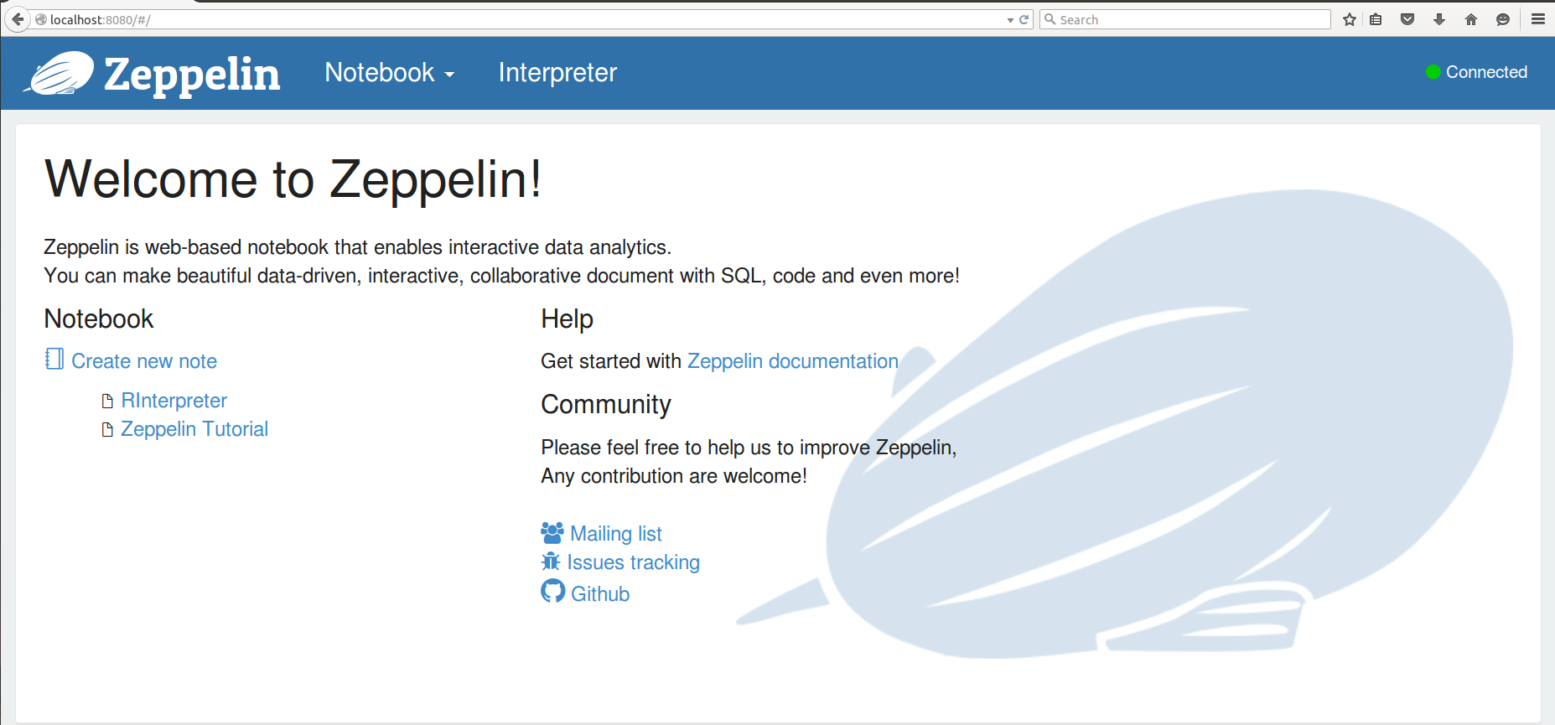Click the Connected status text
1555x725 pixels.
(1486, 72)
